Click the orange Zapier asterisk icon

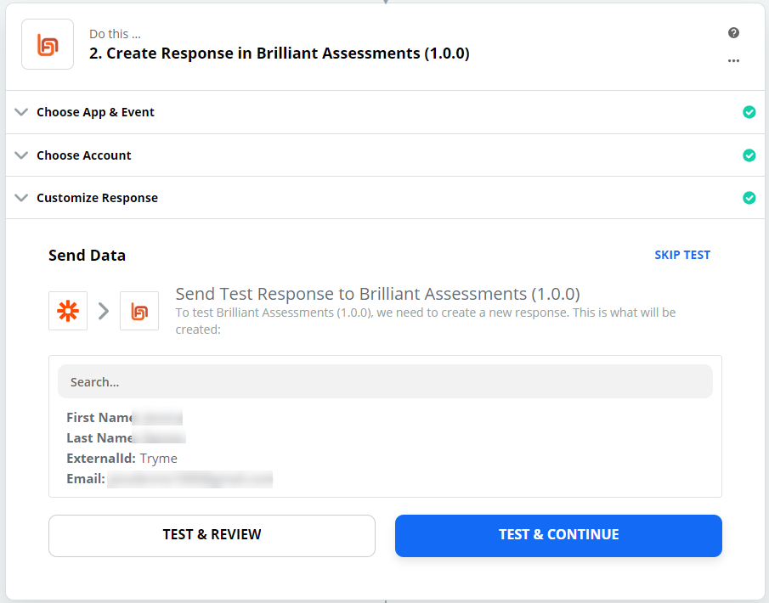point(68,311)
